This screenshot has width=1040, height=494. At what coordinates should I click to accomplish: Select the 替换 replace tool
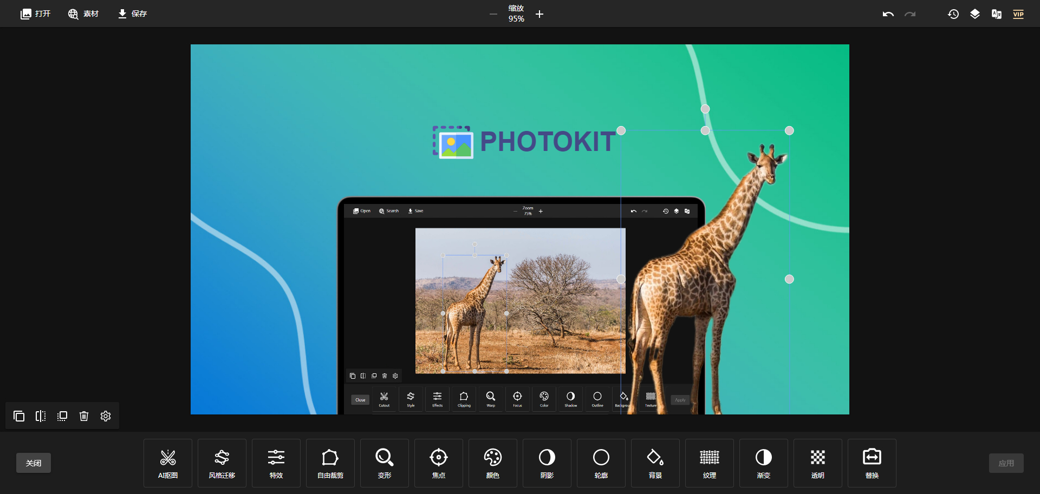pyautogui.click(x=872, y=463)
